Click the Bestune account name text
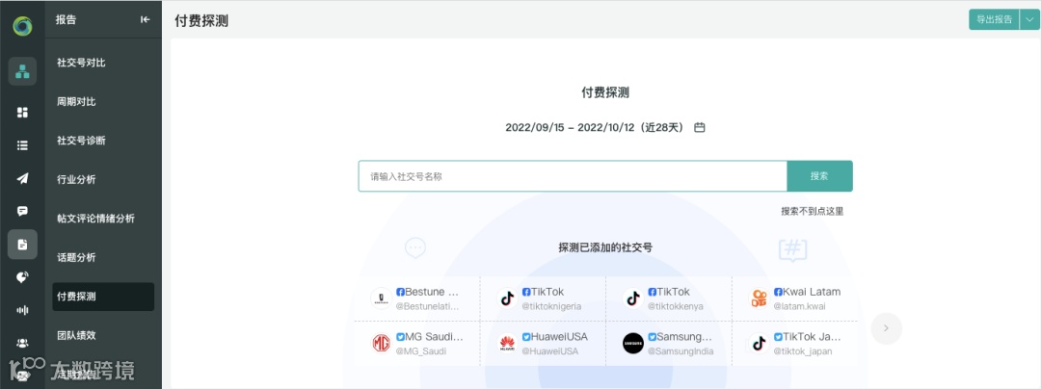The height and width of the screenshot is (389, 1041). [x=432, y=292]
